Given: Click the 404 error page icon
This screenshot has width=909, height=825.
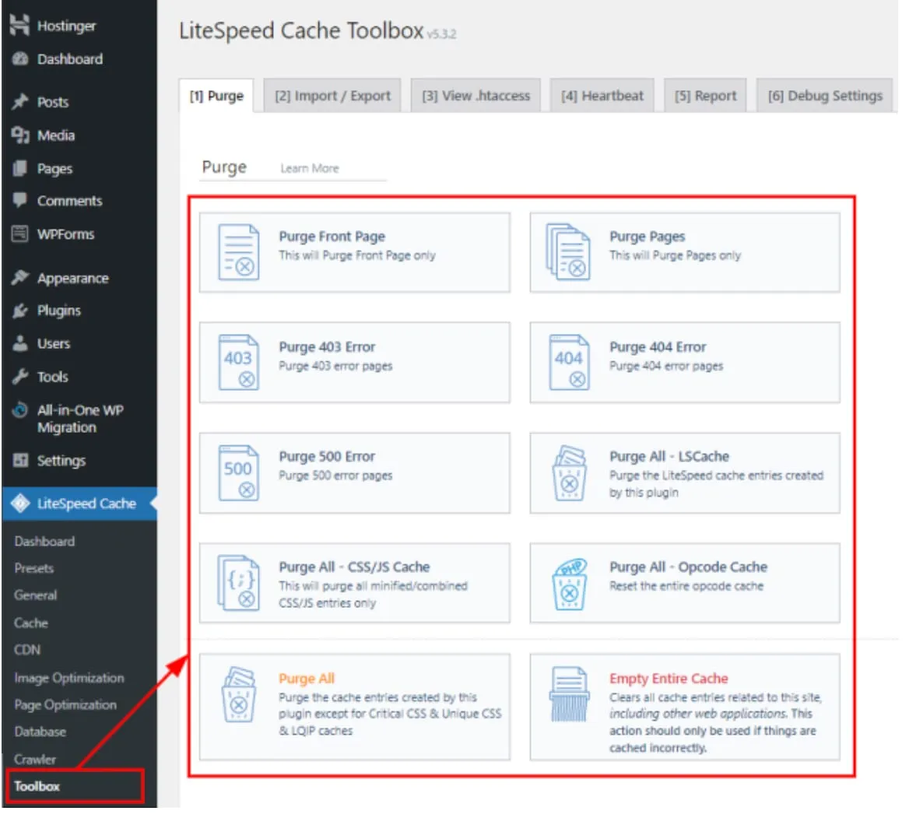Looking at the screenshot, I should (x=569, y=363).
